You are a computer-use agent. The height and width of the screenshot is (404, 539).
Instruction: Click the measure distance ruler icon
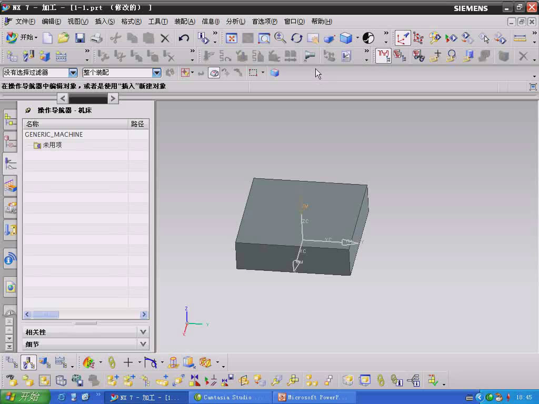tap(520, 38)
